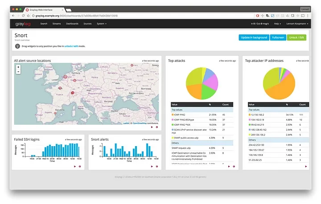Select the 51.255.82.25 row
The height and width of the screenshot is (204, 321).
click(278, 160)
